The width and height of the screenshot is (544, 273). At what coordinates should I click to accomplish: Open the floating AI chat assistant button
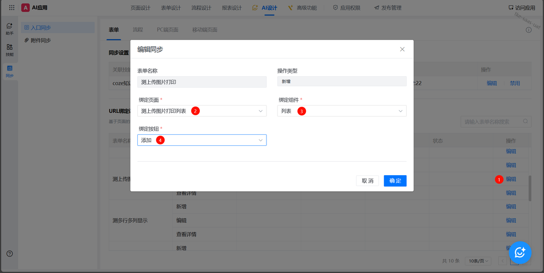[520, 252]
